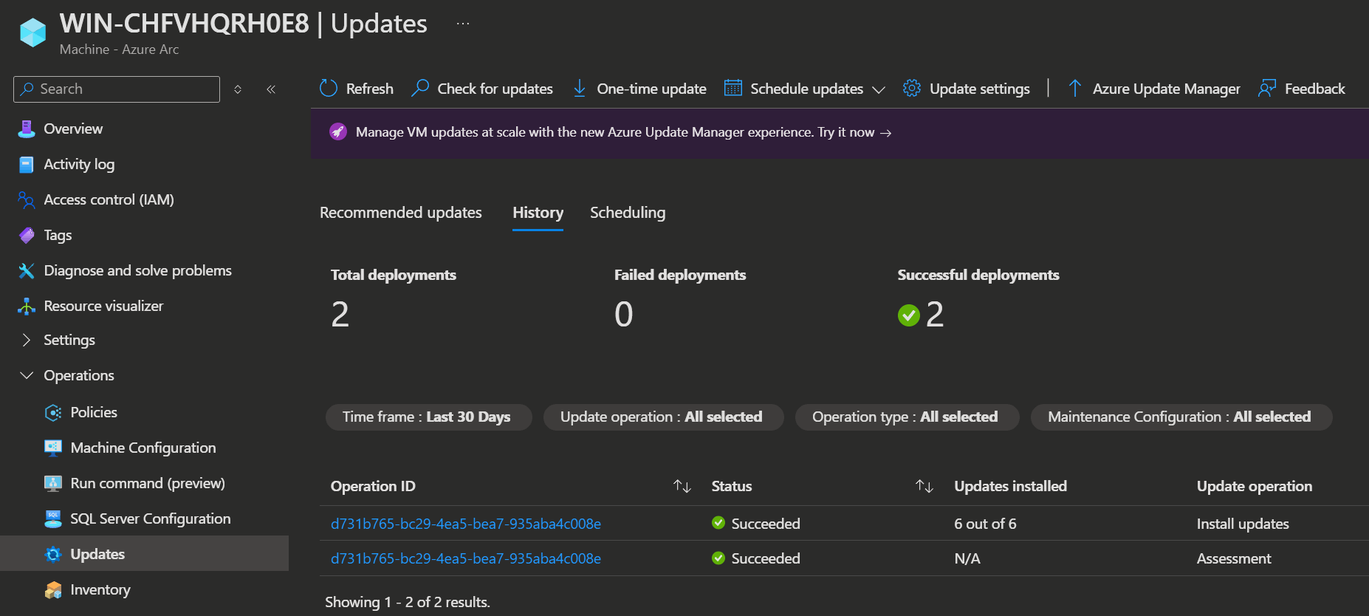Click the Feedback person icon
This screenshot has height=616, width=1369.
pos(1267,89)
